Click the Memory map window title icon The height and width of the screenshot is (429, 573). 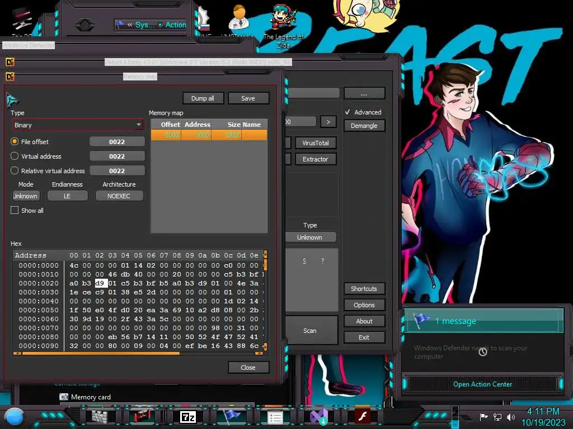[x=10, y=77]
